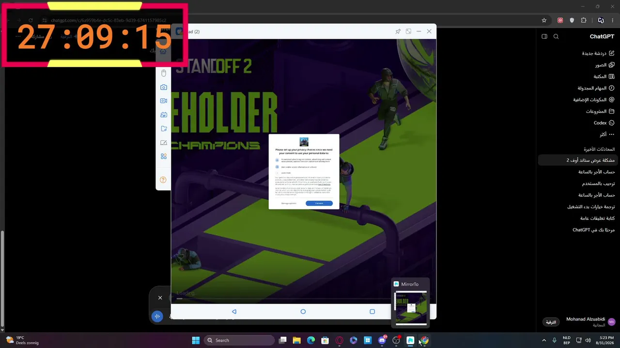Select the mouse control icon in MirrorTo sidebar

click(x=164, y=73)
